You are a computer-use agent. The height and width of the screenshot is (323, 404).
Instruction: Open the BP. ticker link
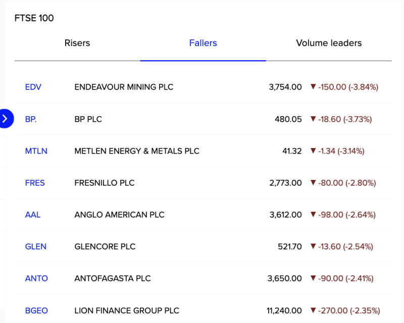[x=31, y=119]
